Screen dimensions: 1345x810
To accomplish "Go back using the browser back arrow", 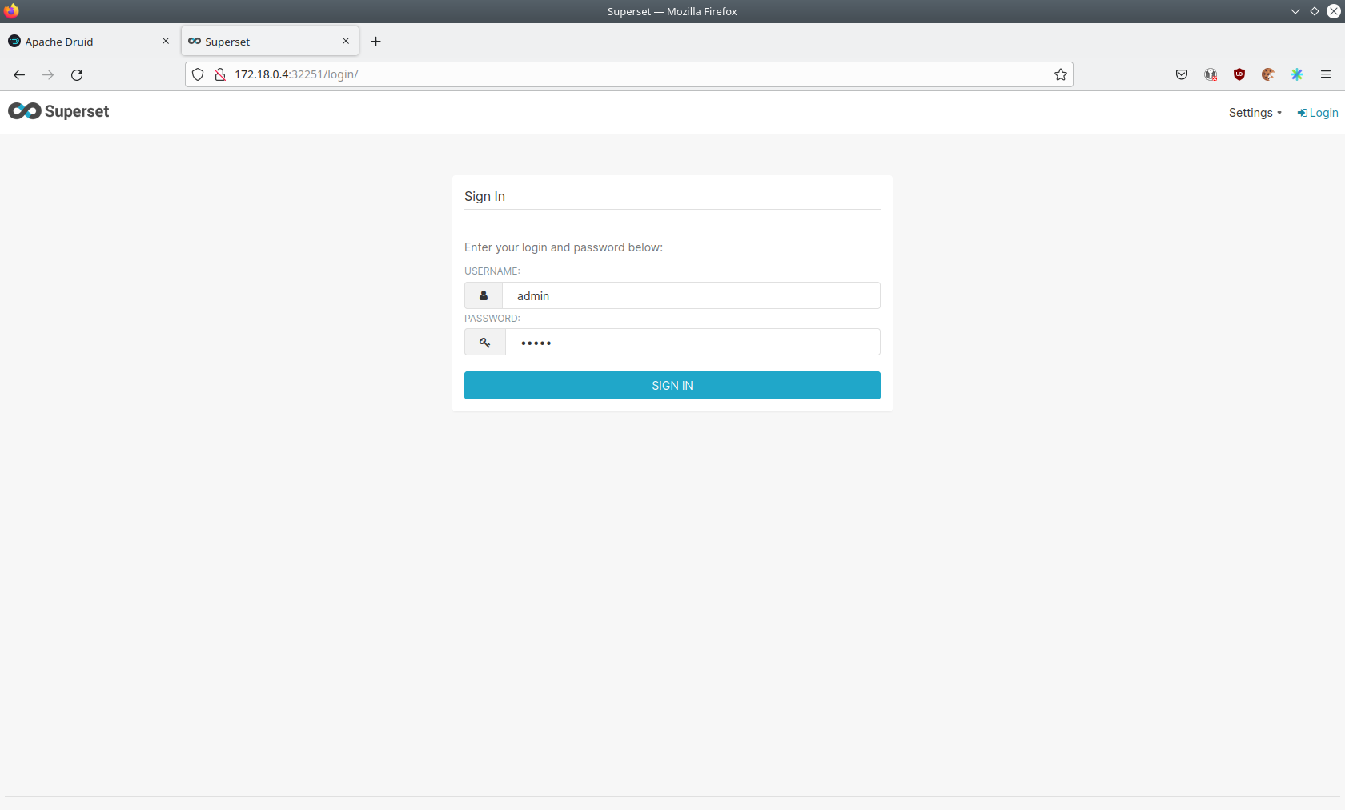I will click(19, 75).
